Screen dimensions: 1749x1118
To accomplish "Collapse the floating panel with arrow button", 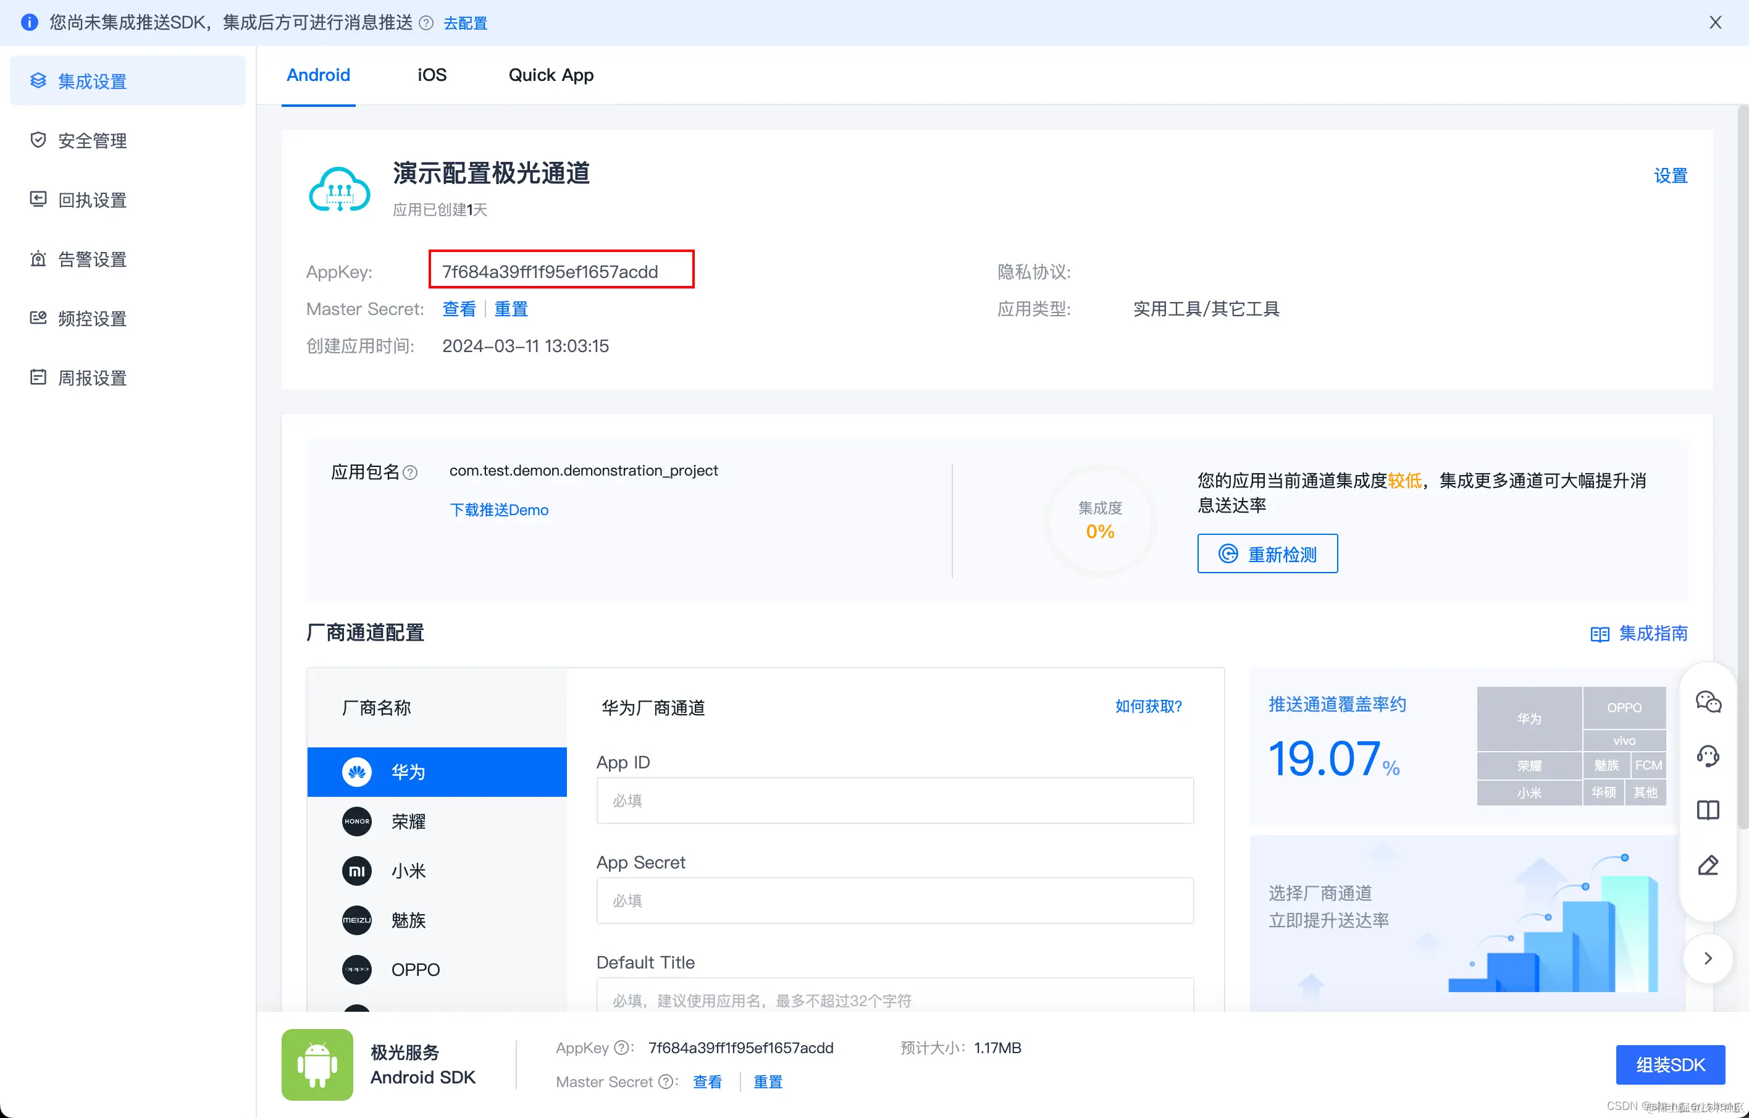I will point(1708,958).
